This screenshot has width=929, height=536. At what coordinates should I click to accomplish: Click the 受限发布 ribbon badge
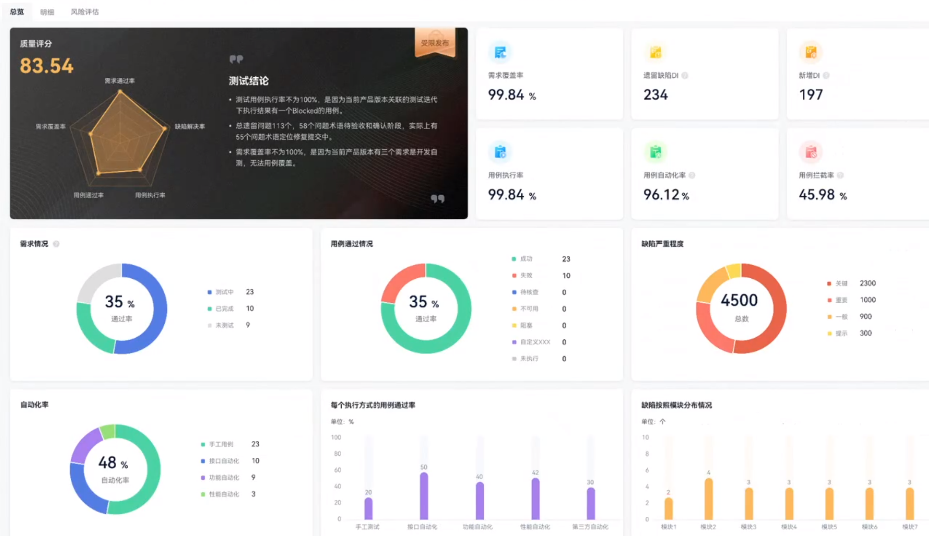click(x=435, y=42)
